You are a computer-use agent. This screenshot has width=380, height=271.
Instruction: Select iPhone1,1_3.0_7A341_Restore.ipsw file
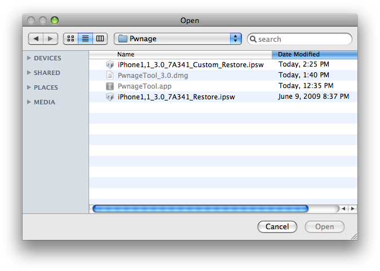tap(223, 97)
